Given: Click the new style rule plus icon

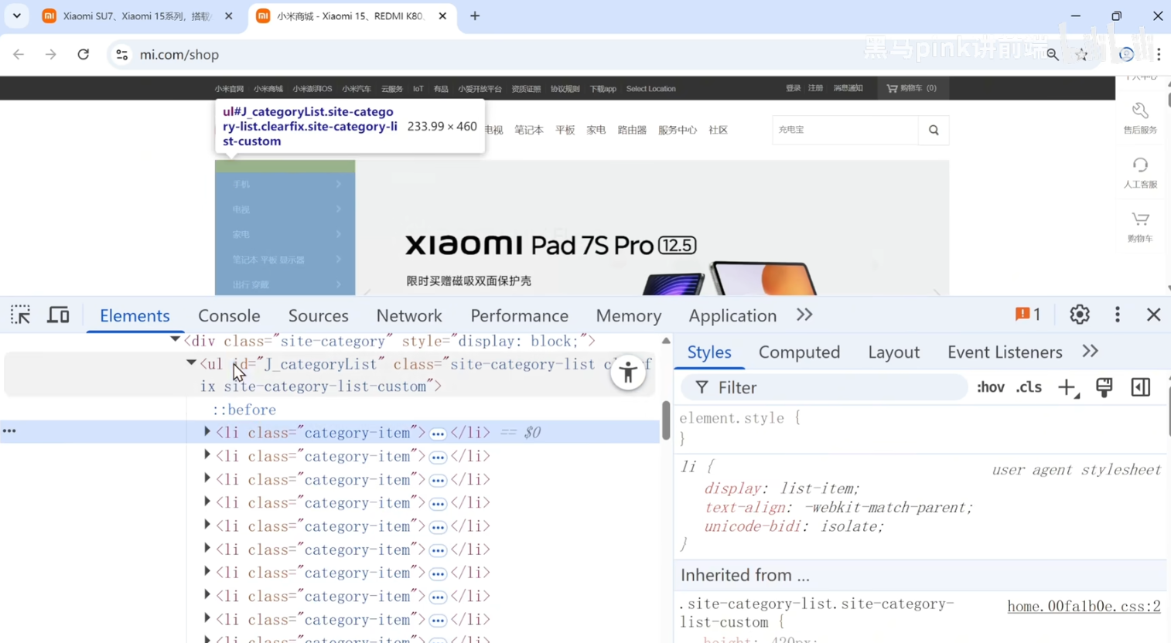Looking at the screenshot, I should pyautogui.click(x=1067, y=387).
